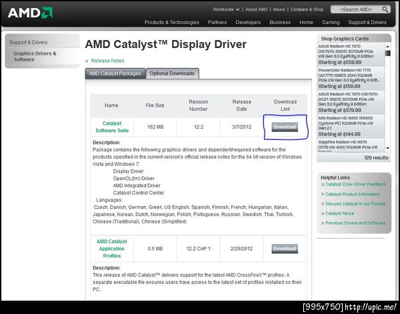Open Compare & Shop link
400x314 pixels.
coord(307,9)
